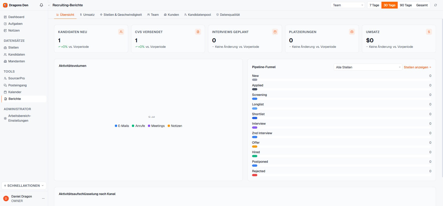Open notifications bell
The height and width of the screenshot is (206, 443).
[42, 5]
